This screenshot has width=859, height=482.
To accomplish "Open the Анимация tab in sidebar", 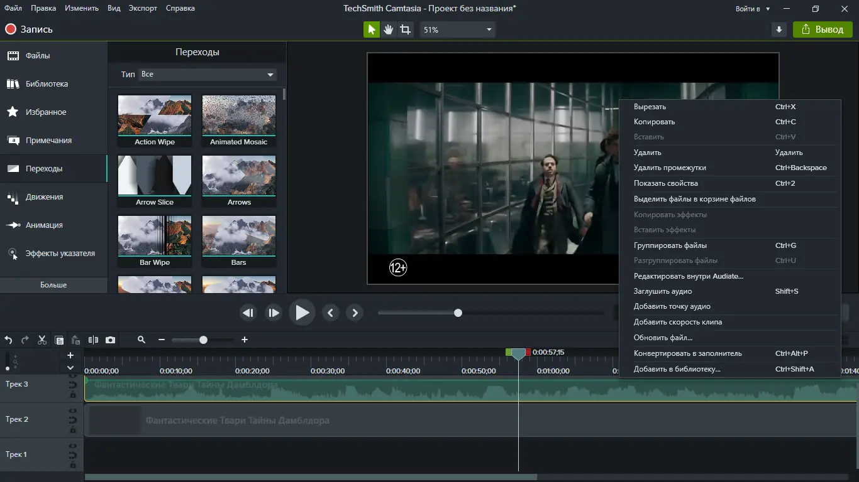I will point(44,225).
